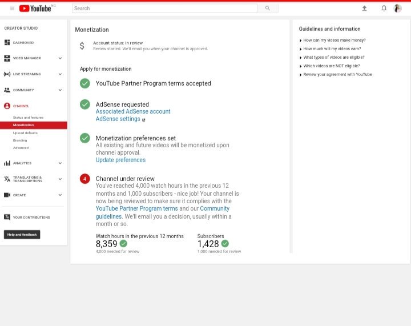Click in the Search input field
This screenshot has width=411, height=326.
pos(164,8)
